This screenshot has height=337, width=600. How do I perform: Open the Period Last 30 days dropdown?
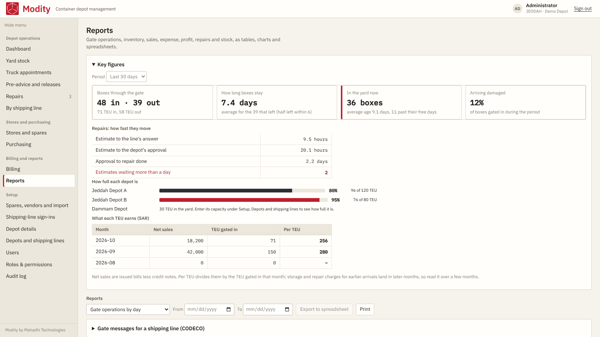point(126,77)
